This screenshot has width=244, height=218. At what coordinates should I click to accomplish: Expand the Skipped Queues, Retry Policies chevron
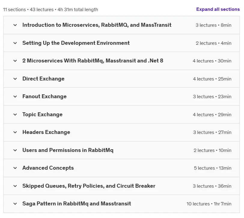point(15,186)
